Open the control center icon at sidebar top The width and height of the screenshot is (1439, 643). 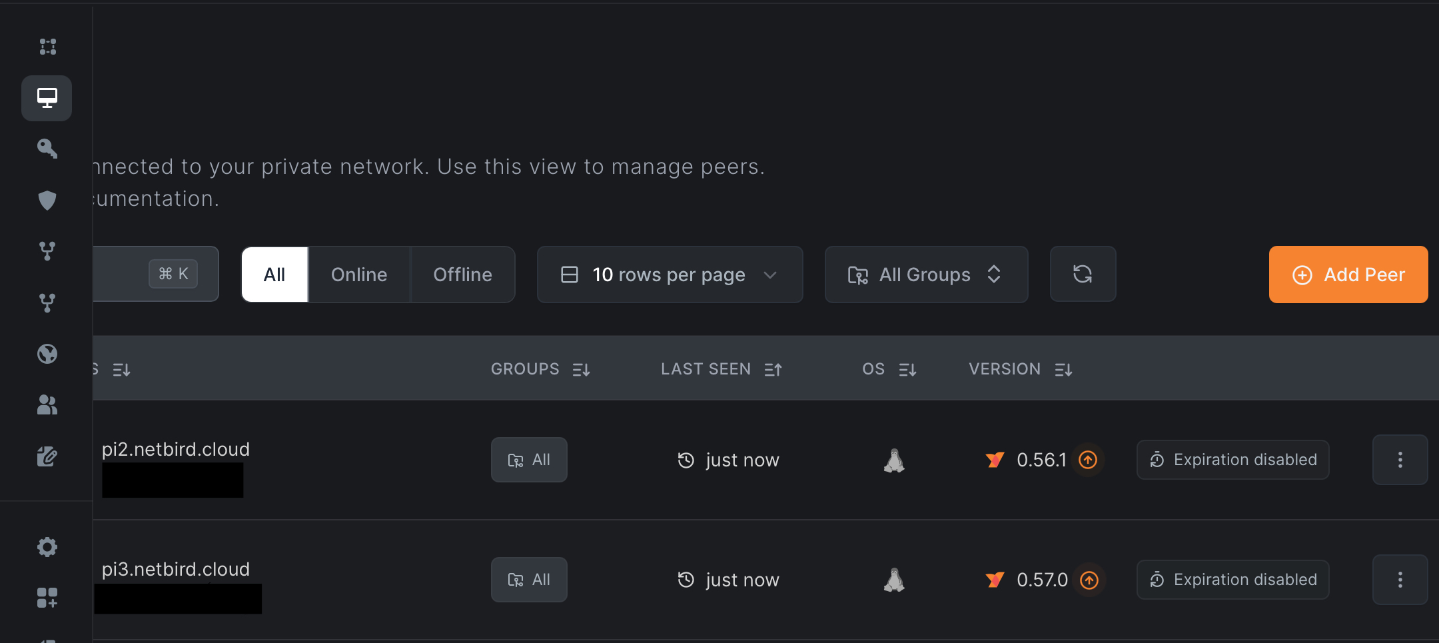coord(47,47)
